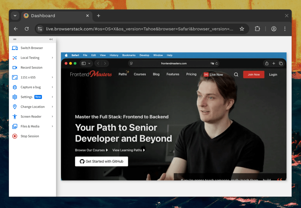The width and height of the screenshot is (301, 208).
Task: Open Safari Develop menu
Action: tap(144, 55)
